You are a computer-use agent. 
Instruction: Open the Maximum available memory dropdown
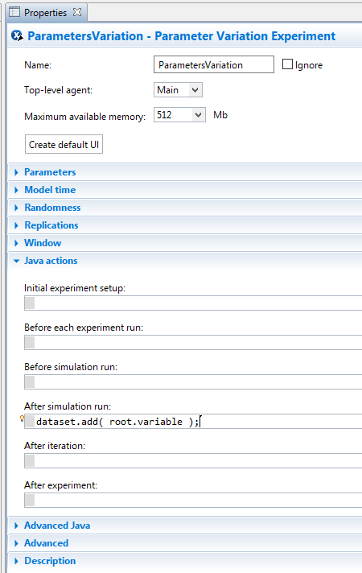pyautogui.click(x=179, y=115)
